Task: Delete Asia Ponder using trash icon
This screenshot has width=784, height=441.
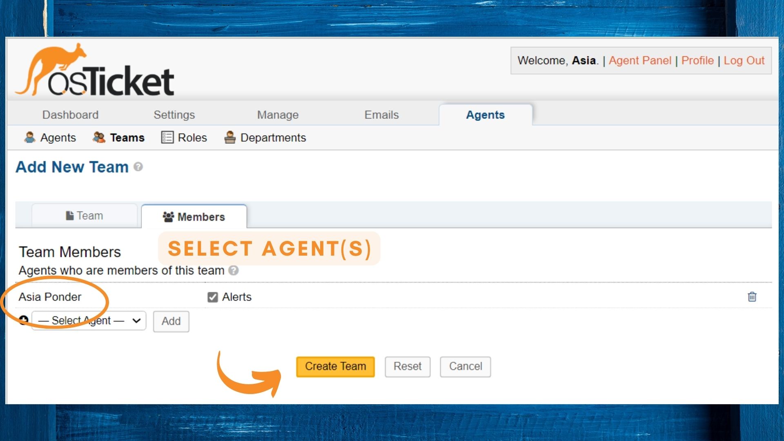Action: point(752,297)
